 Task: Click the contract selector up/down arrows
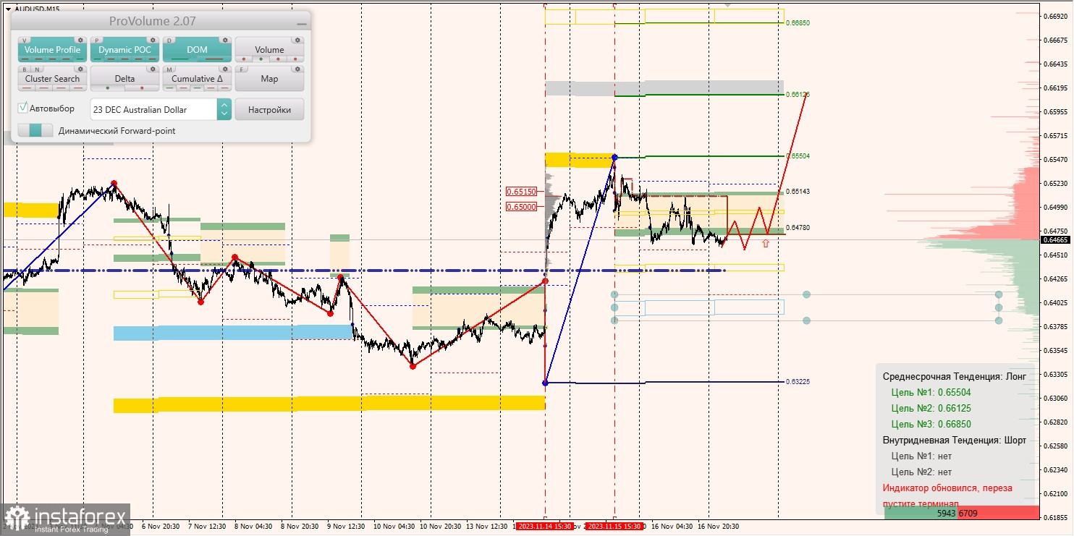pos(224,110)
